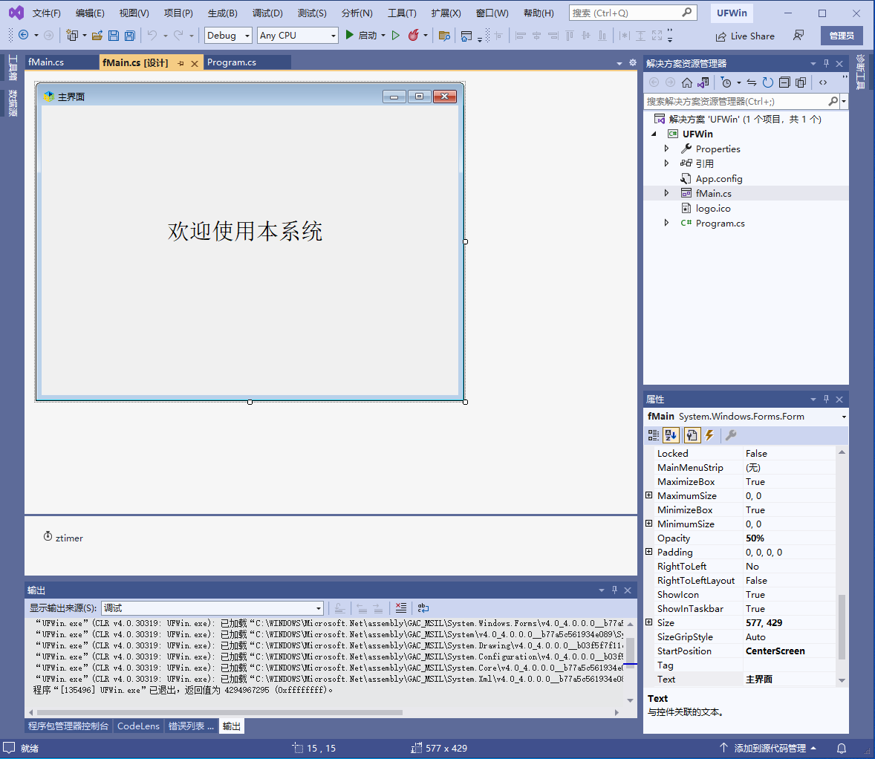Click the navigate backward arrow icon
The width and height of the screenshot is (875, 759).
coord(24,35)
